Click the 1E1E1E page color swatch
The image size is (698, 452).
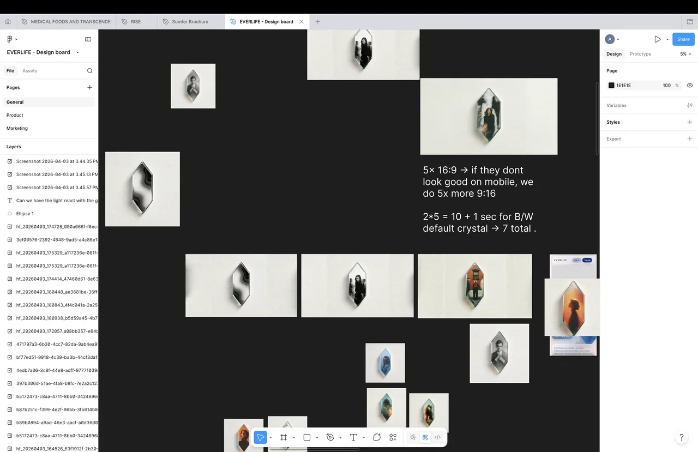coord(611,86)
